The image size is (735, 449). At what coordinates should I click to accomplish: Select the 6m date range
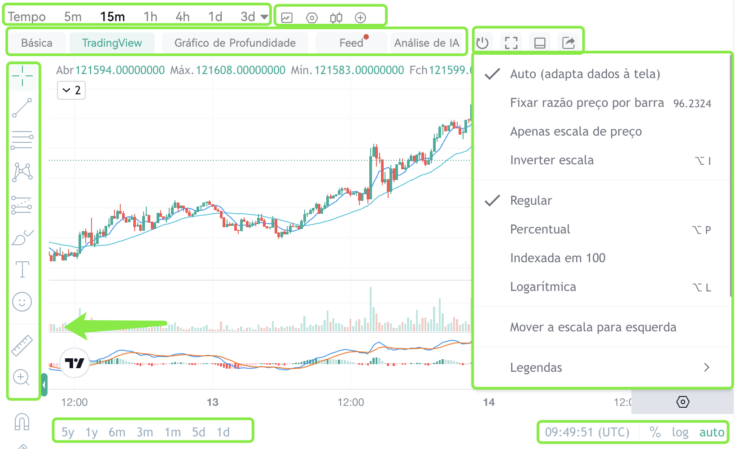pos(117,432)
